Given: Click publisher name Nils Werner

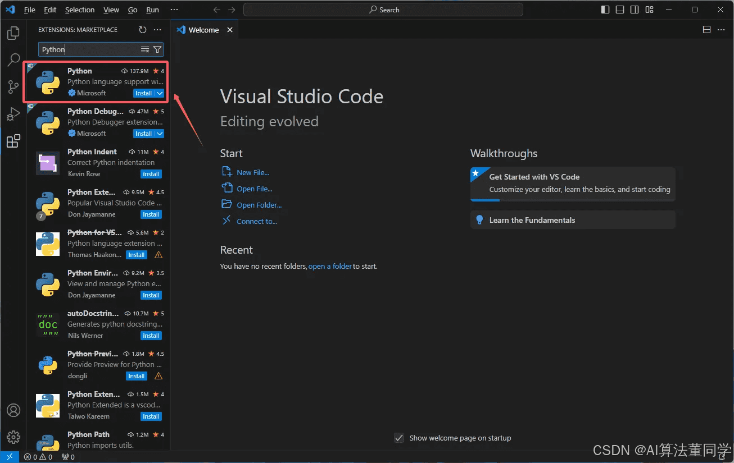Looking at the screenshot, I should 85,336.
